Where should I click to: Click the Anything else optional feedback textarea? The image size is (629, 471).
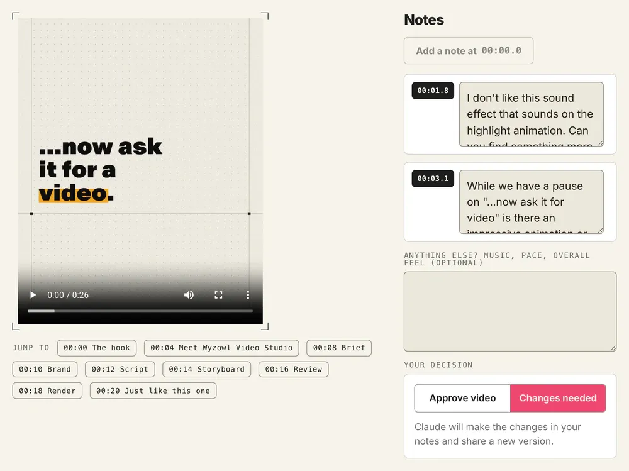[x=510, y=311]
